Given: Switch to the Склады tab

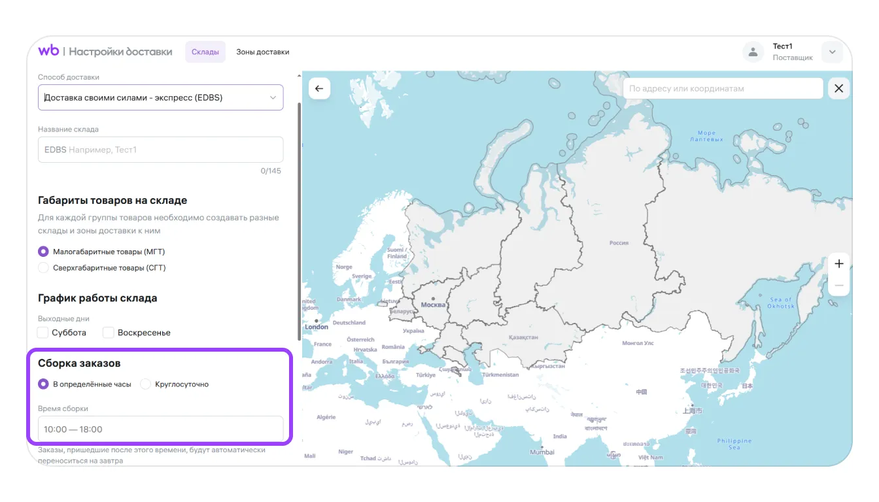Looking at the screenshot, I should [205, 52].
